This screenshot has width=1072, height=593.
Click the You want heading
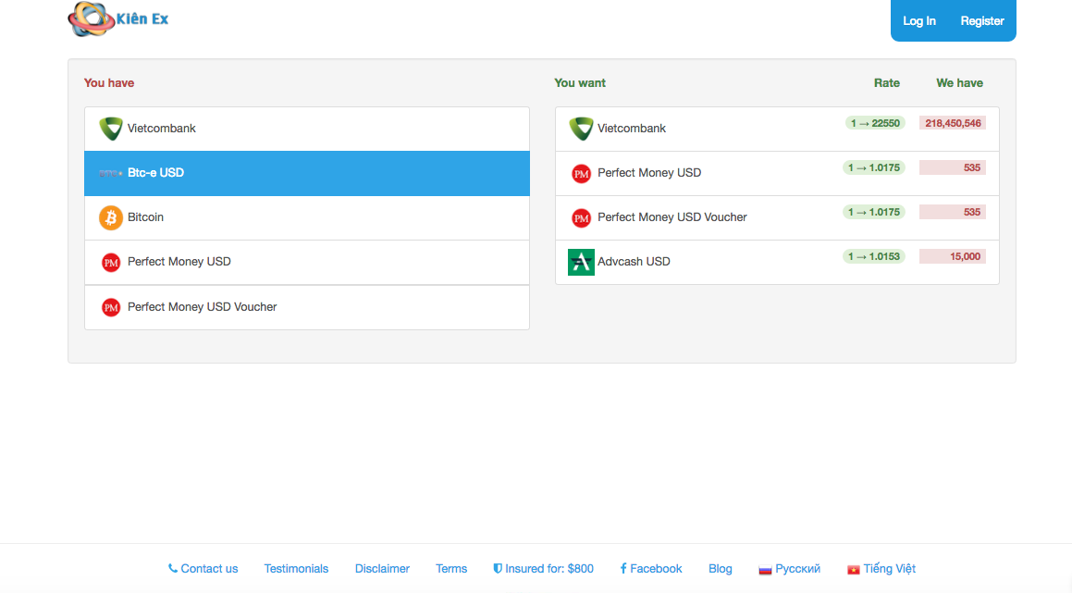pos(580,82)
